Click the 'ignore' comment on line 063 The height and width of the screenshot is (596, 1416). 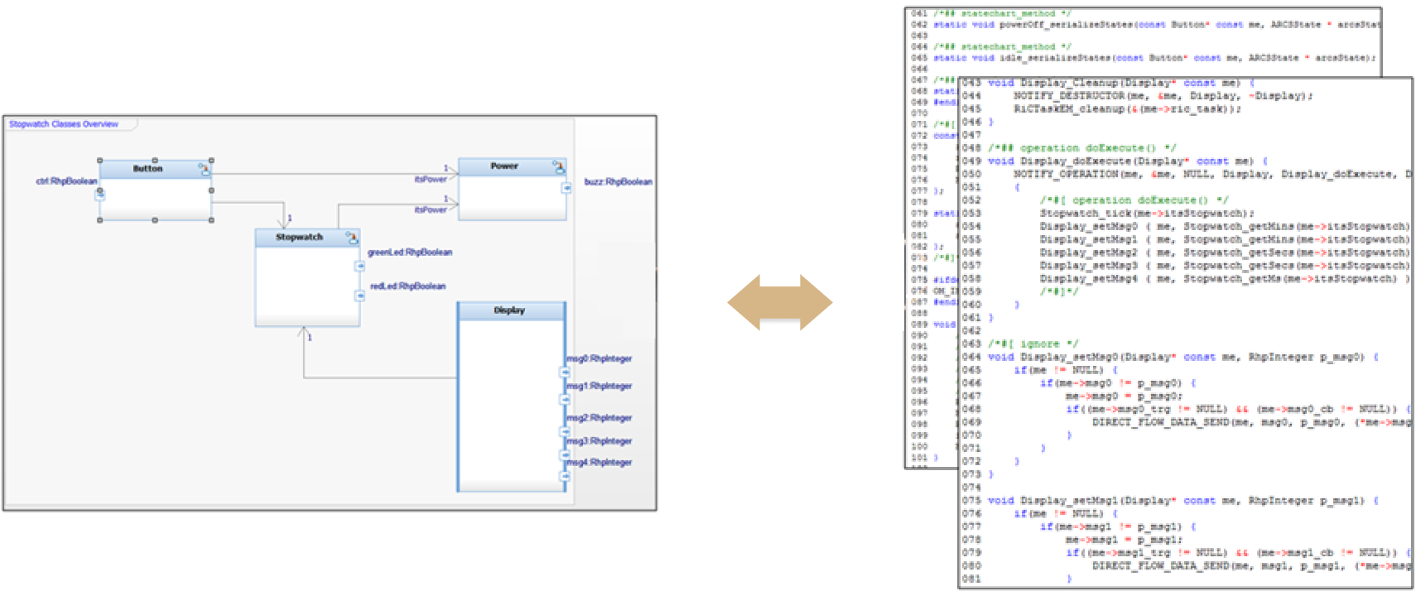(1033, 344)
